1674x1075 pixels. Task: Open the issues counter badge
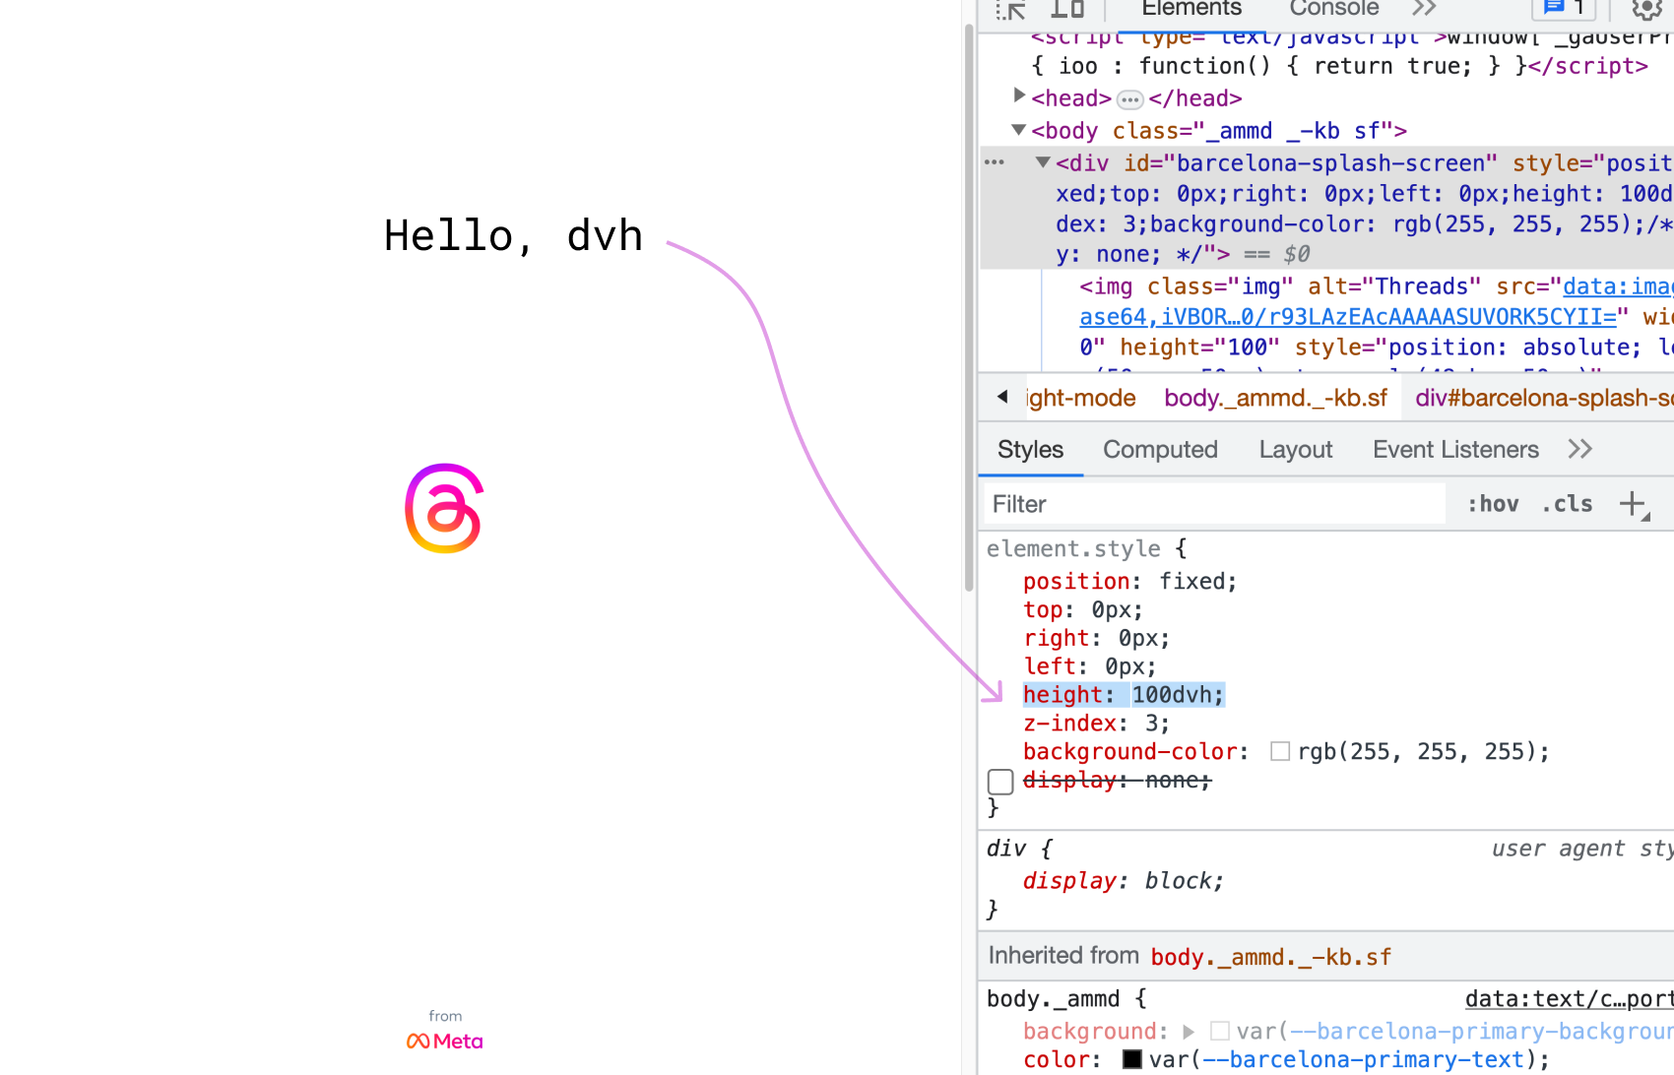[x=1563, y=9]
